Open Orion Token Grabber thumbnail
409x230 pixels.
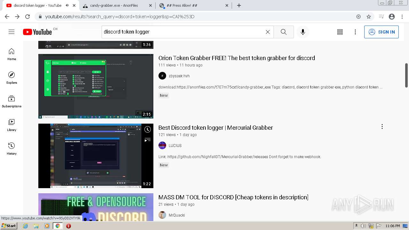tap(96, 86)
